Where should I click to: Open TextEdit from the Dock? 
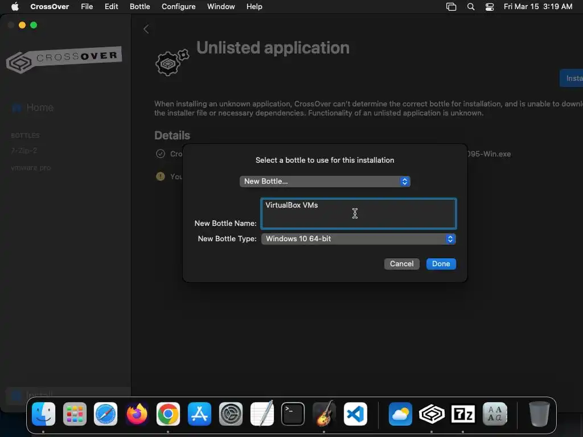pyautogui.click(x=262, y=413)
